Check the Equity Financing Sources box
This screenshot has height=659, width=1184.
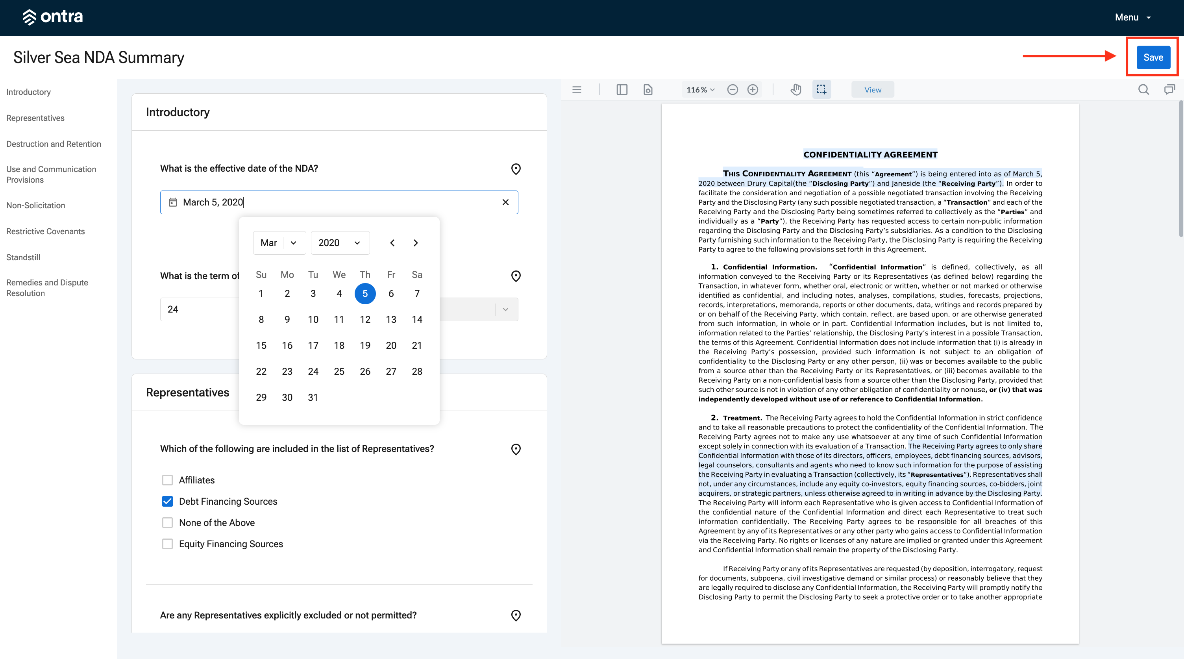(167, 544)
